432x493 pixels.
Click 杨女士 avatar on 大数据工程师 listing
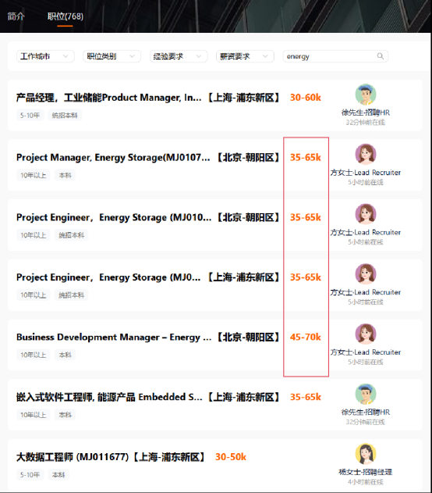pyautogui.click(x=366, y=454)
